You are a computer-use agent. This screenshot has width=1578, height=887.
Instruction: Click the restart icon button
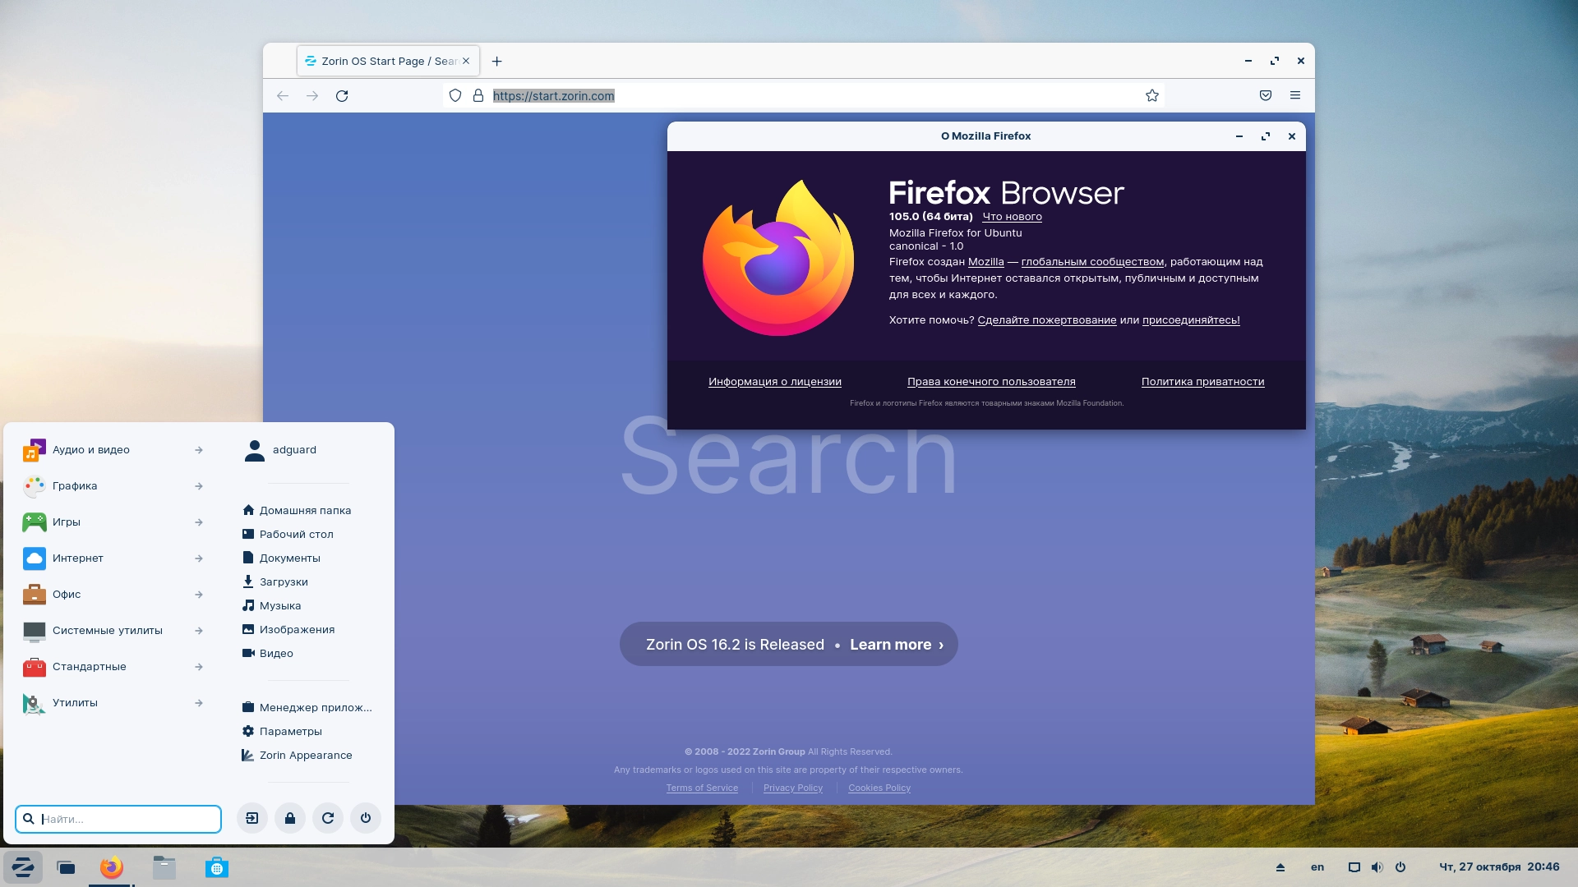tap(328, 818)
